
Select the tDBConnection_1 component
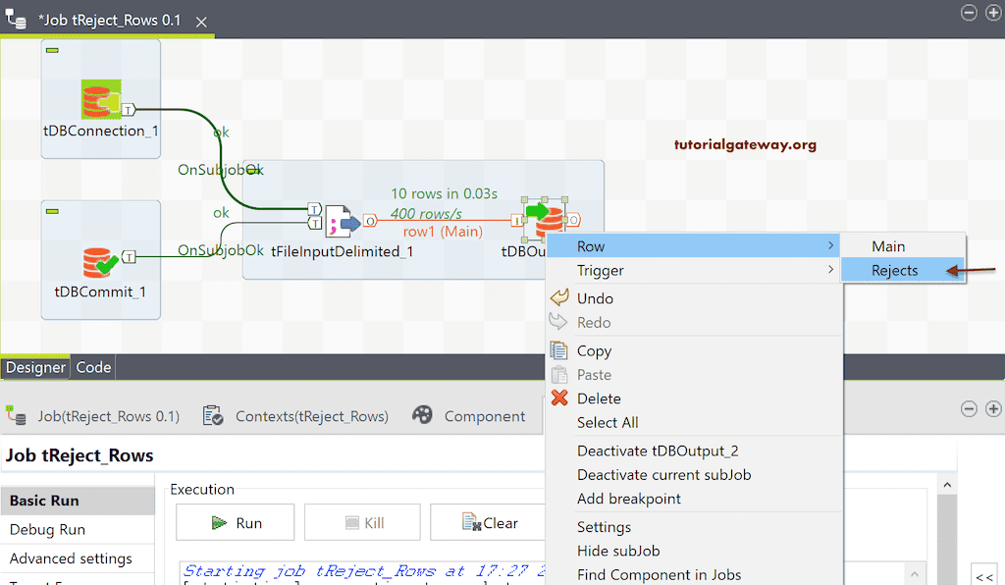(x=99, y=98)
